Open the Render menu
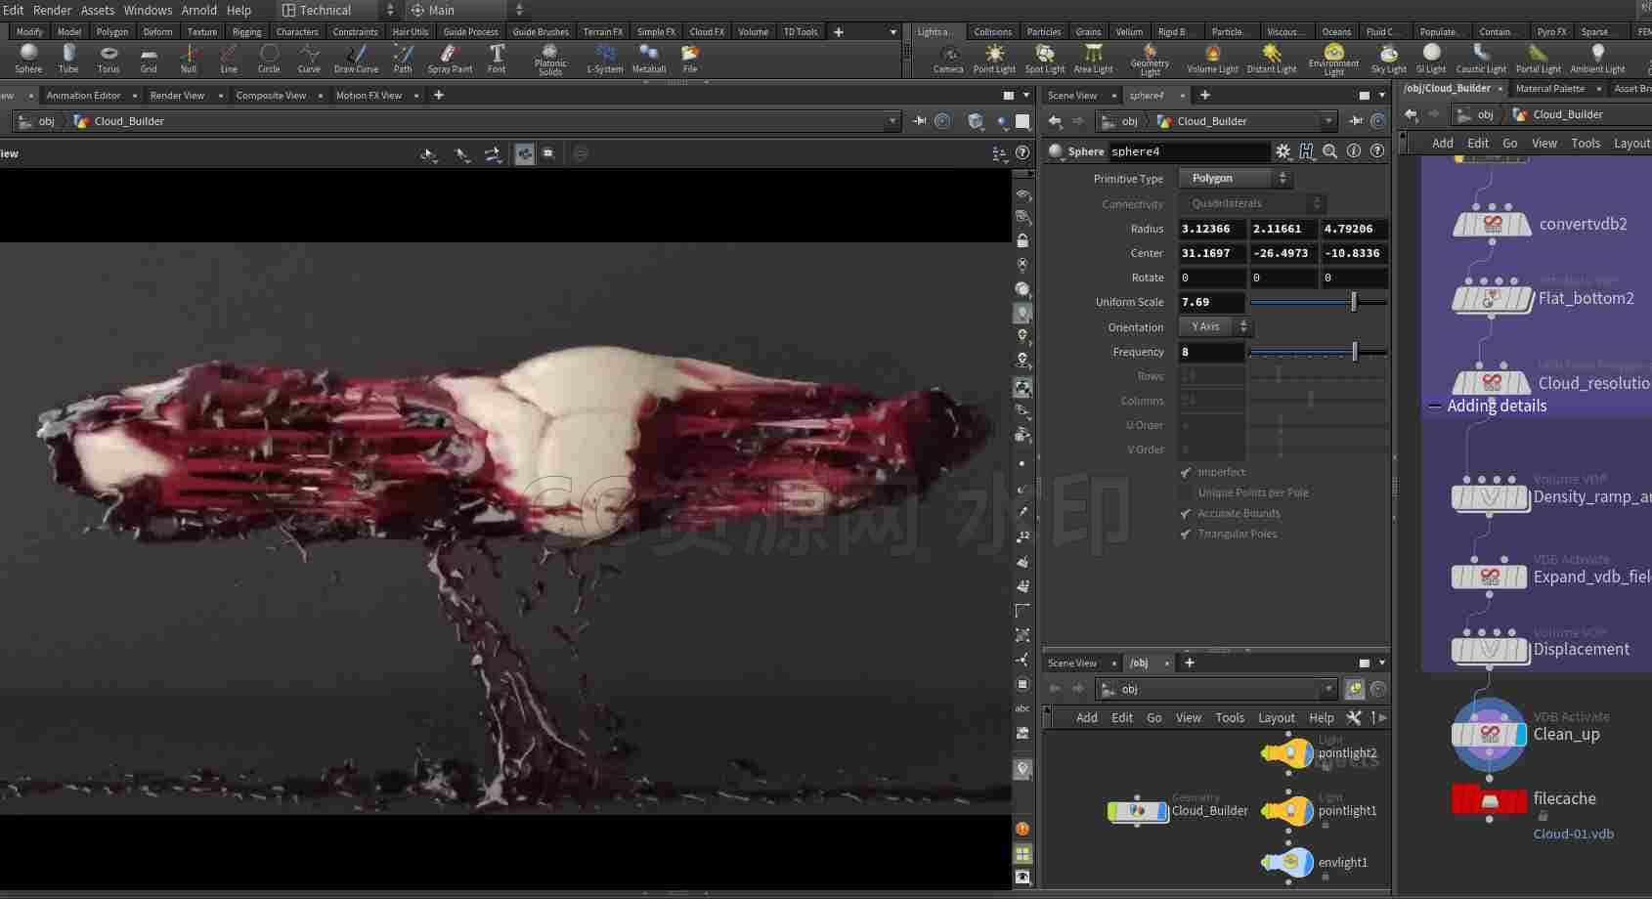Viewport: 1652px width, 899px height. tap(52, 10)
